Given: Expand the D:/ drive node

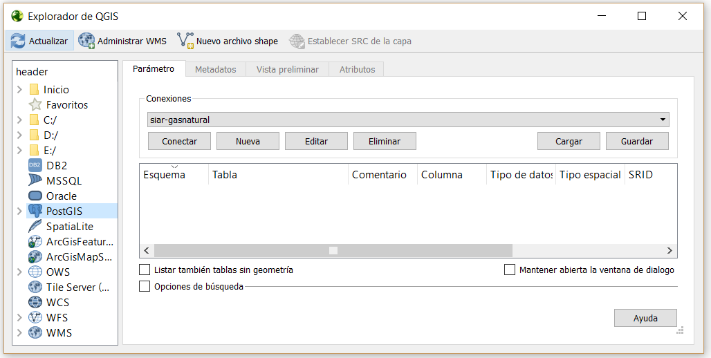Looking at the screenshot, I should tap(19, 135).
